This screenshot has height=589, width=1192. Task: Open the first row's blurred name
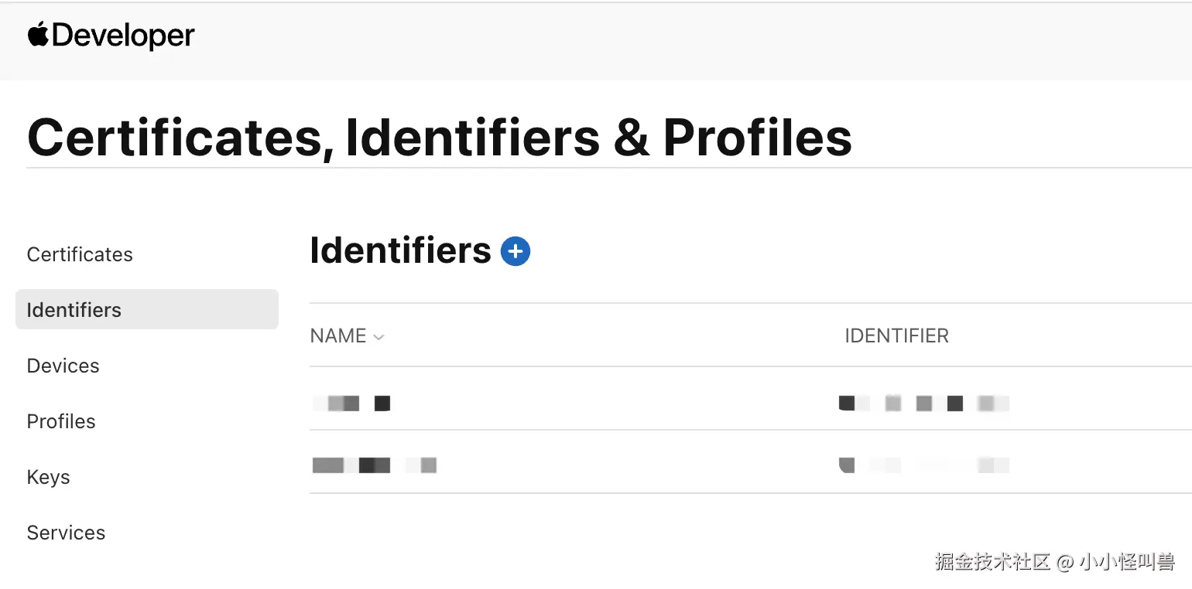click(351, 403)
